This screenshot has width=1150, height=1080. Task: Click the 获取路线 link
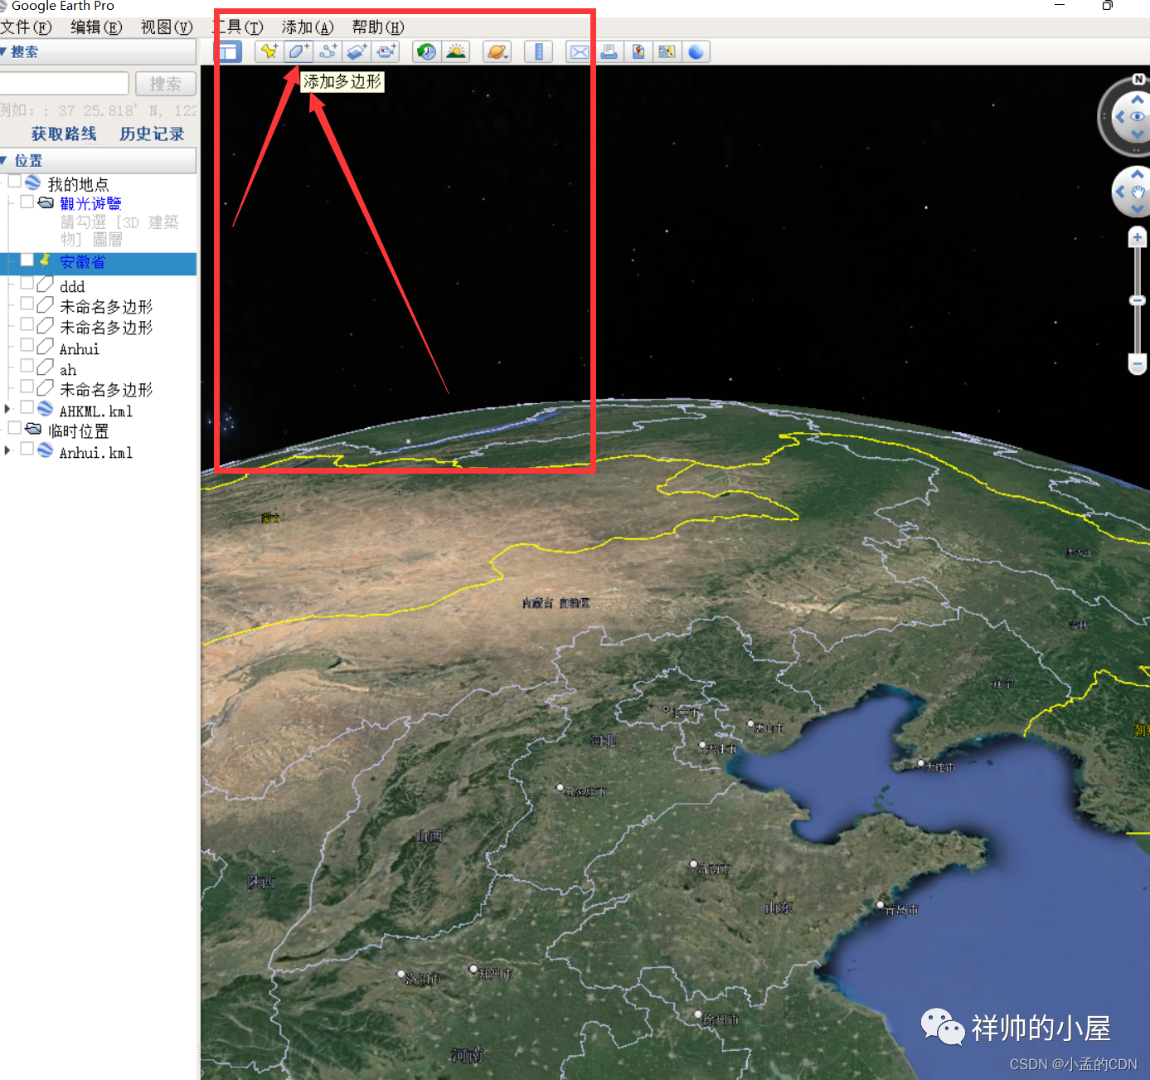[x=64, y=134]
